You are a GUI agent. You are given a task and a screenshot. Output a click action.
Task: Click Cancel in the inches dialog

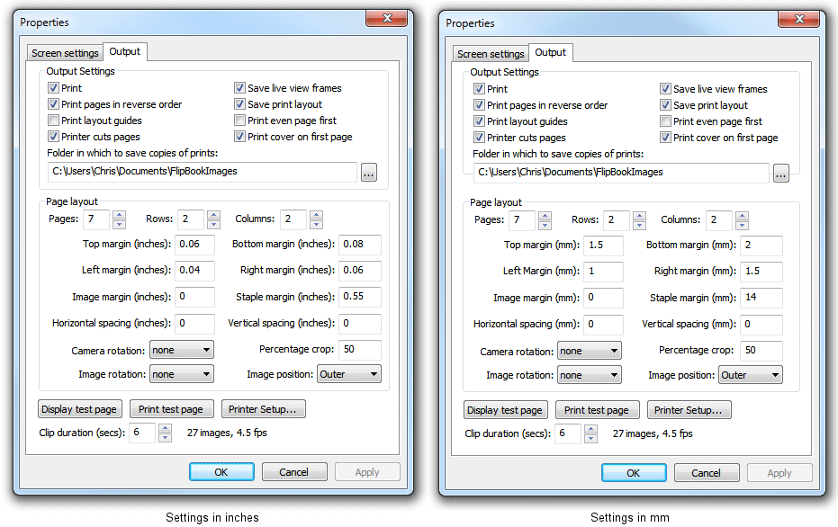294,472
